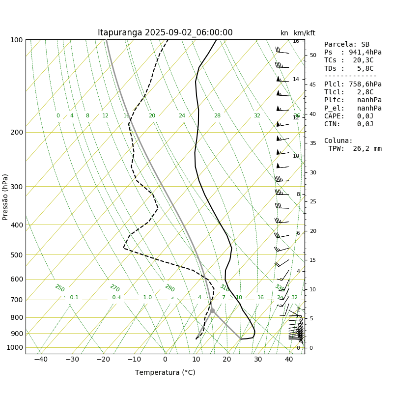The width and height of the screenshot is (393, 393).
Task: Click the km/kft axis header
Action: 304,33
